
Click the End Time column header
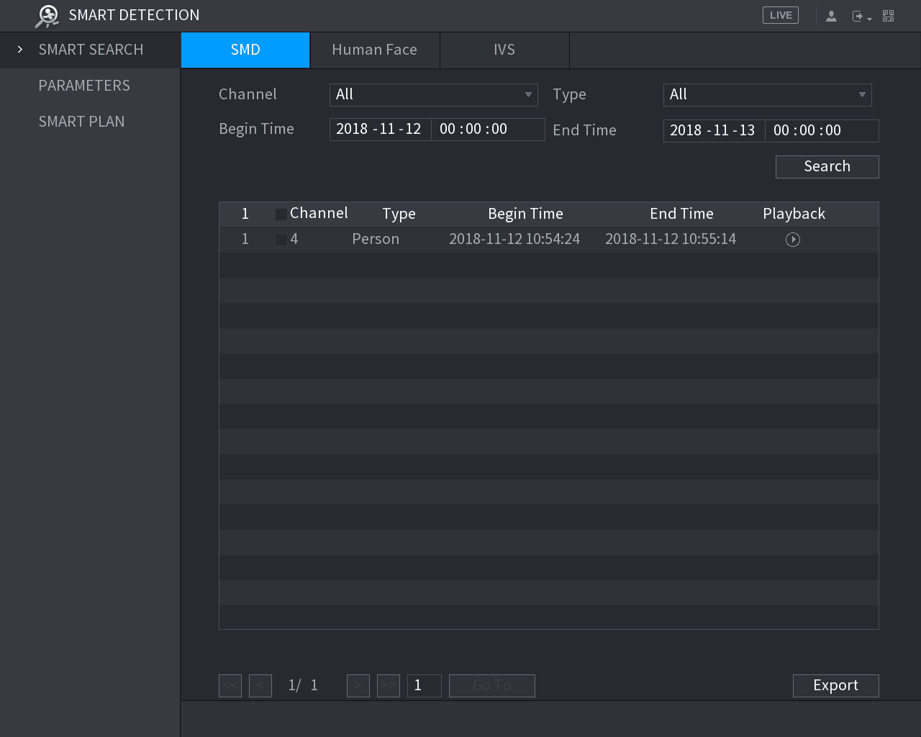click(681, 214)
